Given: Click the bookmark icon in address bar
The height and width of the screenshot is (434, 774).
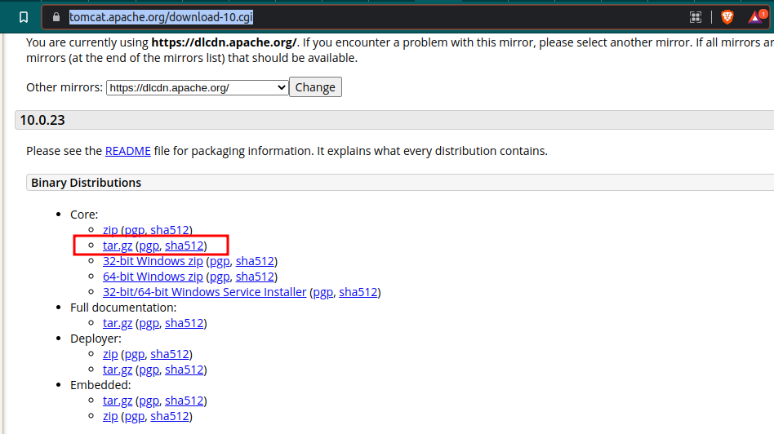Looking at the screenshot, I should [23, 17].
